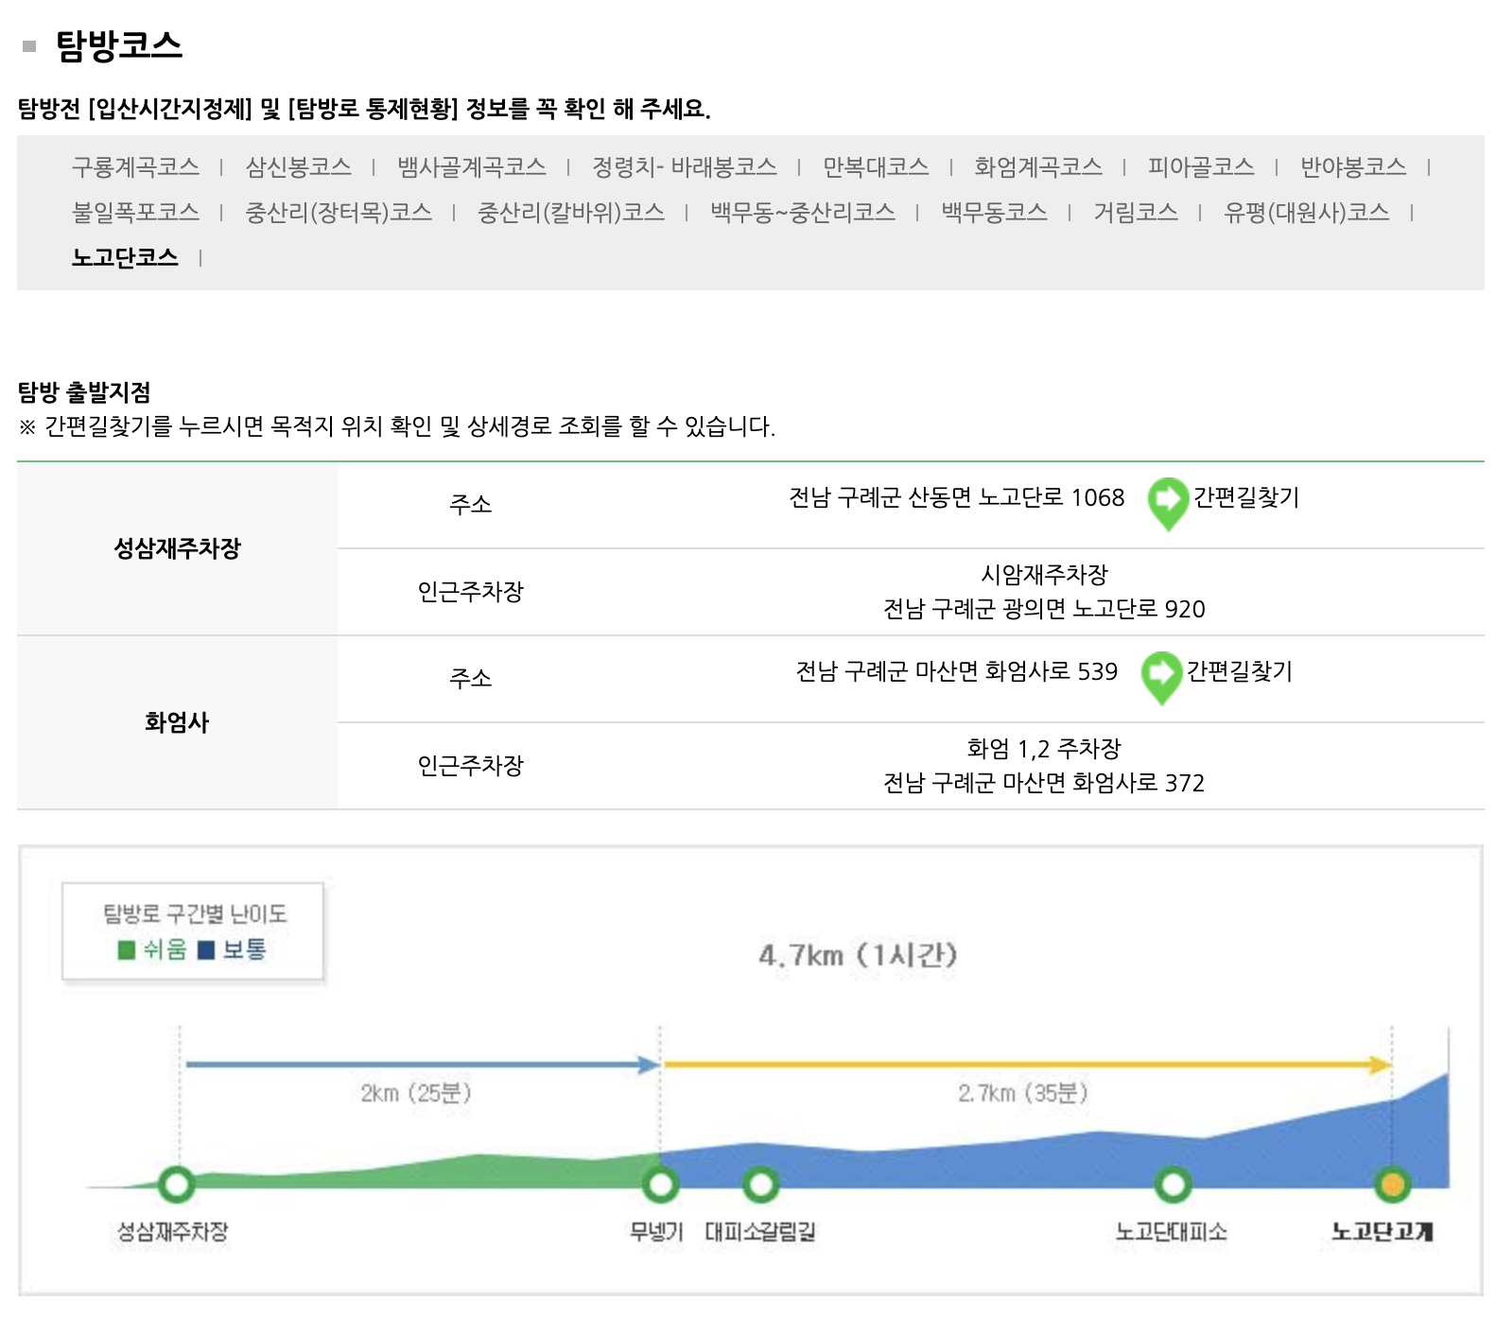The width and height of the screenshot is (1496, 1318).
Task: Click the 탐방 출발지점 section heading
Action: pyautogui.click(x=84, y=392)
